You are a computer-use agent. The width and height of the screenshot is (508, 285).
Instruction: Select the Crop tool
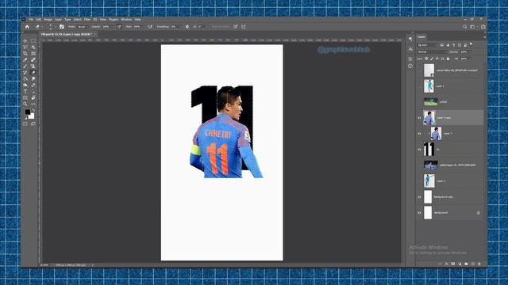[25, 54]
